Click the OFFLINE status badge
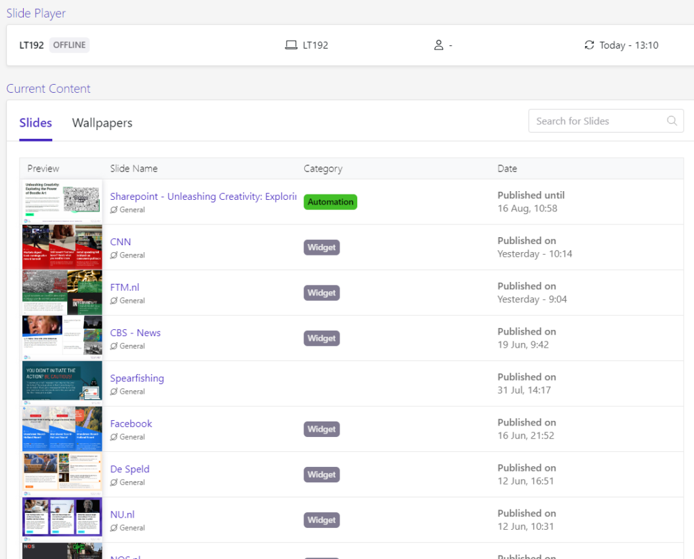The height and width of the screenshot is (559, 694). click(69, 45)
